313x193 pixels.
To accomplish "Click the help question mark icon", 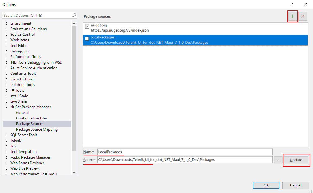I will [291, 4].
